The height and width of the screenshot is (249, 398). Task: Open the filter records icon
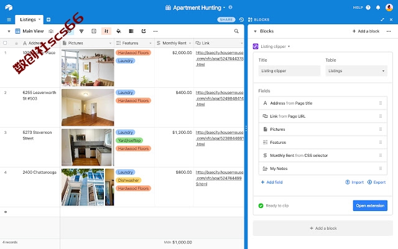(x=81, y=31)
